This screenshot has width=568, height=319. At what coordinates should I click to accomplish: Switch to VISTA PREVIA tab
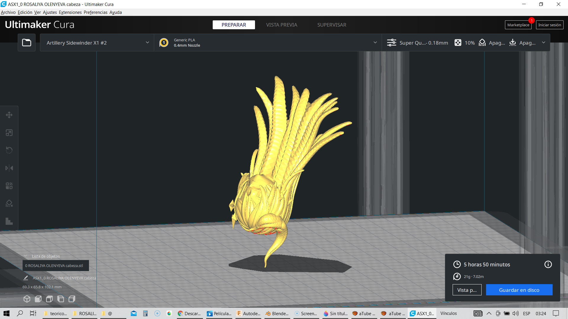(281, 25)
